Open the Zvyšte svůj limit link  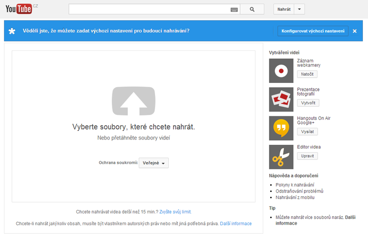point(175,212)
